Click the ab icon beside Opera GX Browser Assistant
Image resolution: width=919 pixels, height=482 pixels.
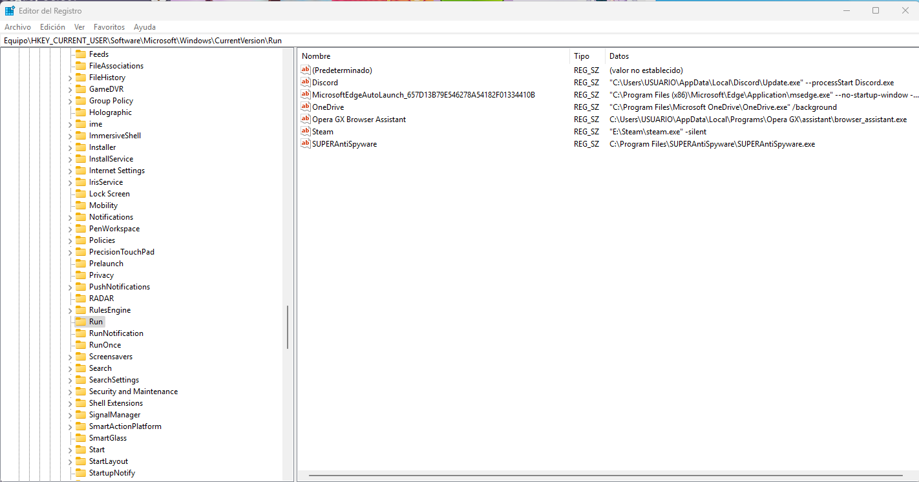(305, 119)
